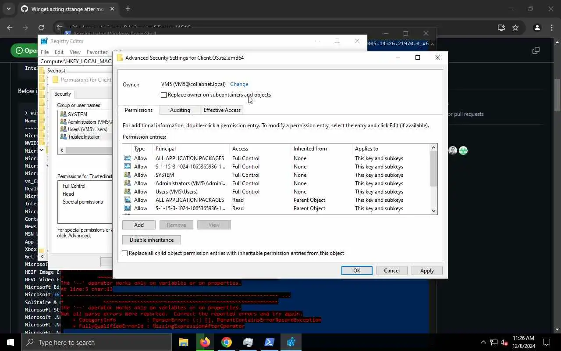Image resolution: width=561 pixels, height=351 pixels.
Task: Open Chrome's three-dot menu
Action: (x=551, y=28)
